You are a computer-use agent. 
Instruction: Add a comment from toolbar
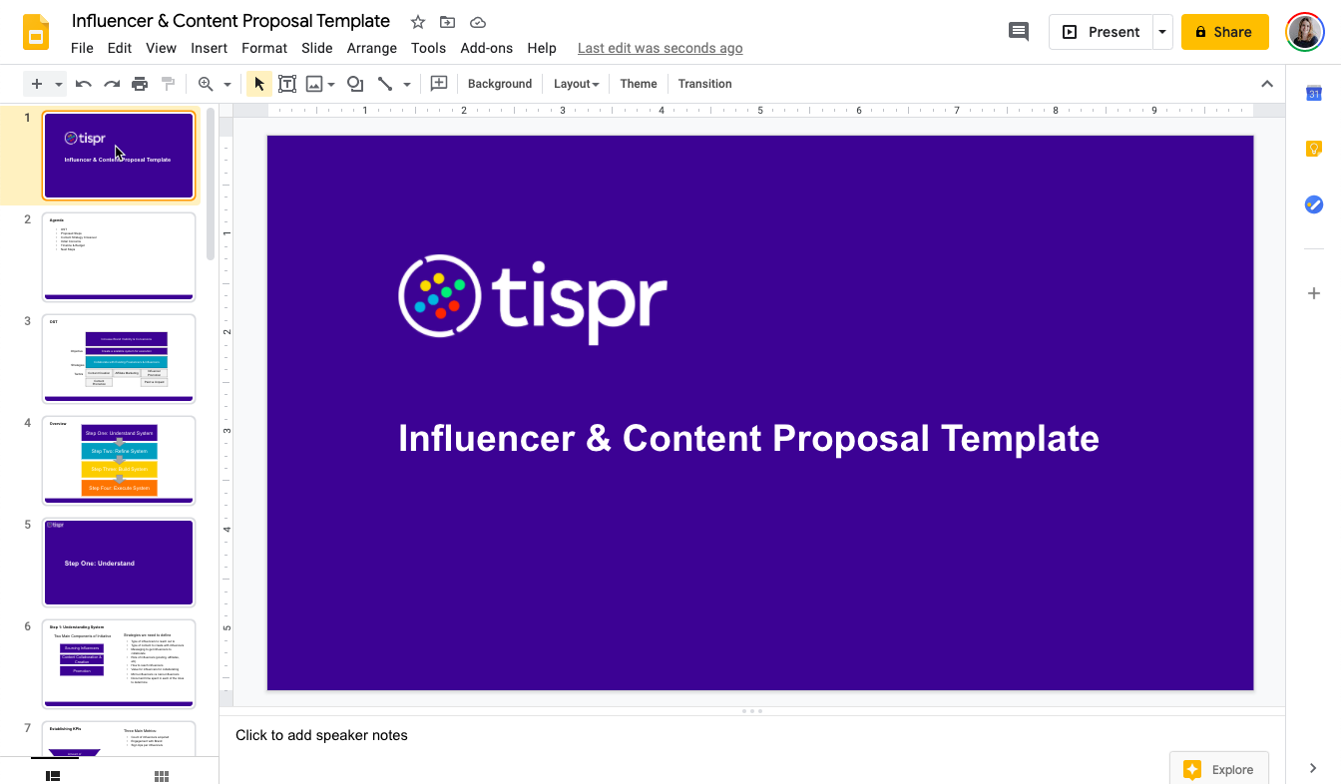(438, 84)
